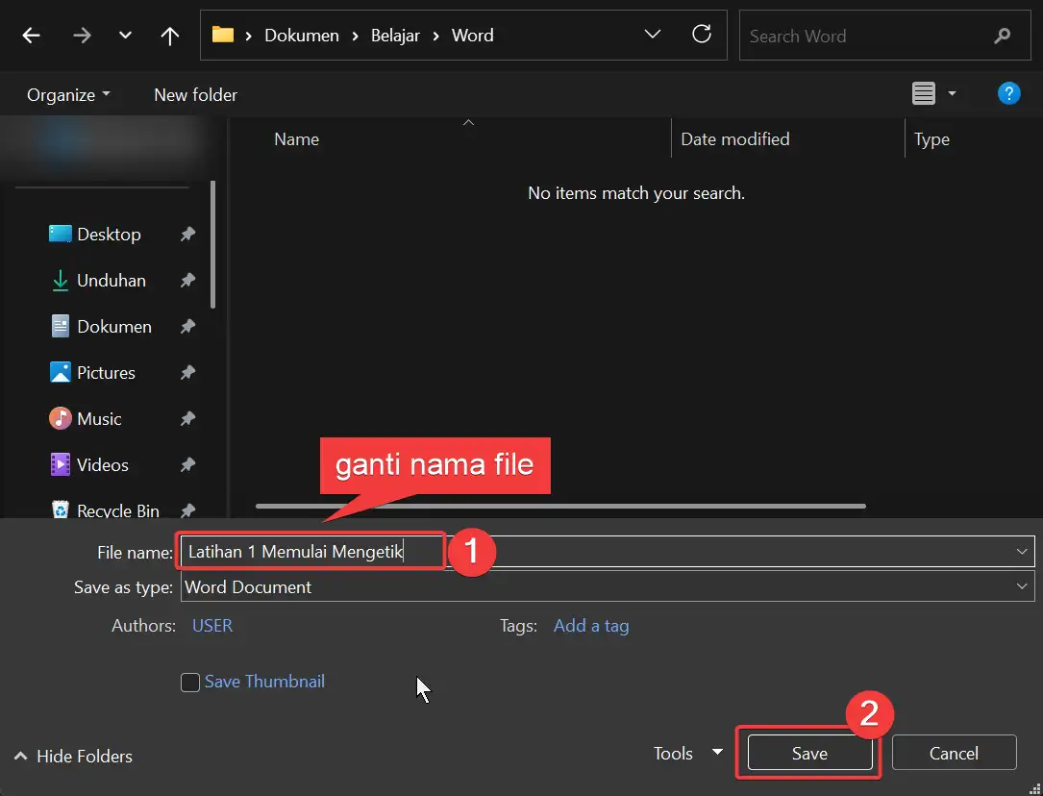The height and width of the screenshot is (796, 1043).
Task: Click the search magnifier in Search Word box
Action: [x=1001, y=35]
